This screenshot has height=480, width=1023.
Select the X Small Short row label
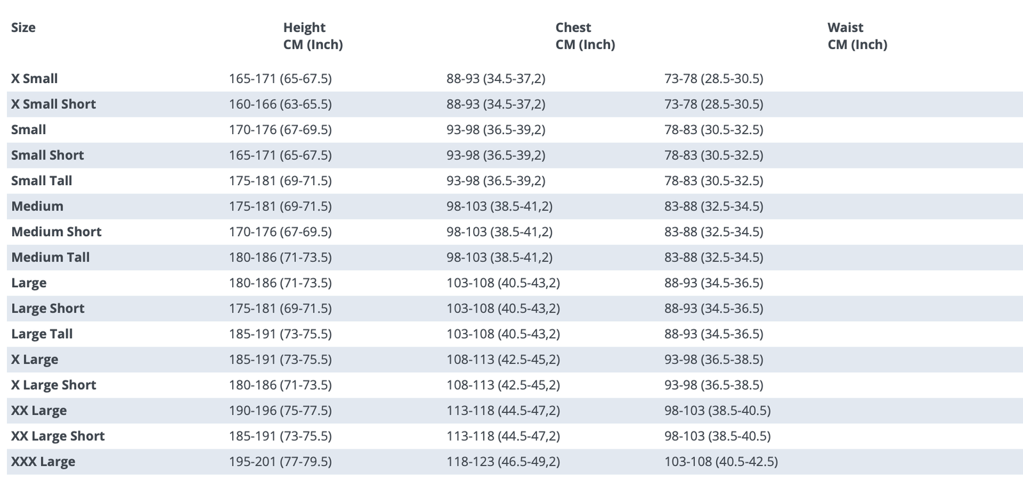[54, 104]
